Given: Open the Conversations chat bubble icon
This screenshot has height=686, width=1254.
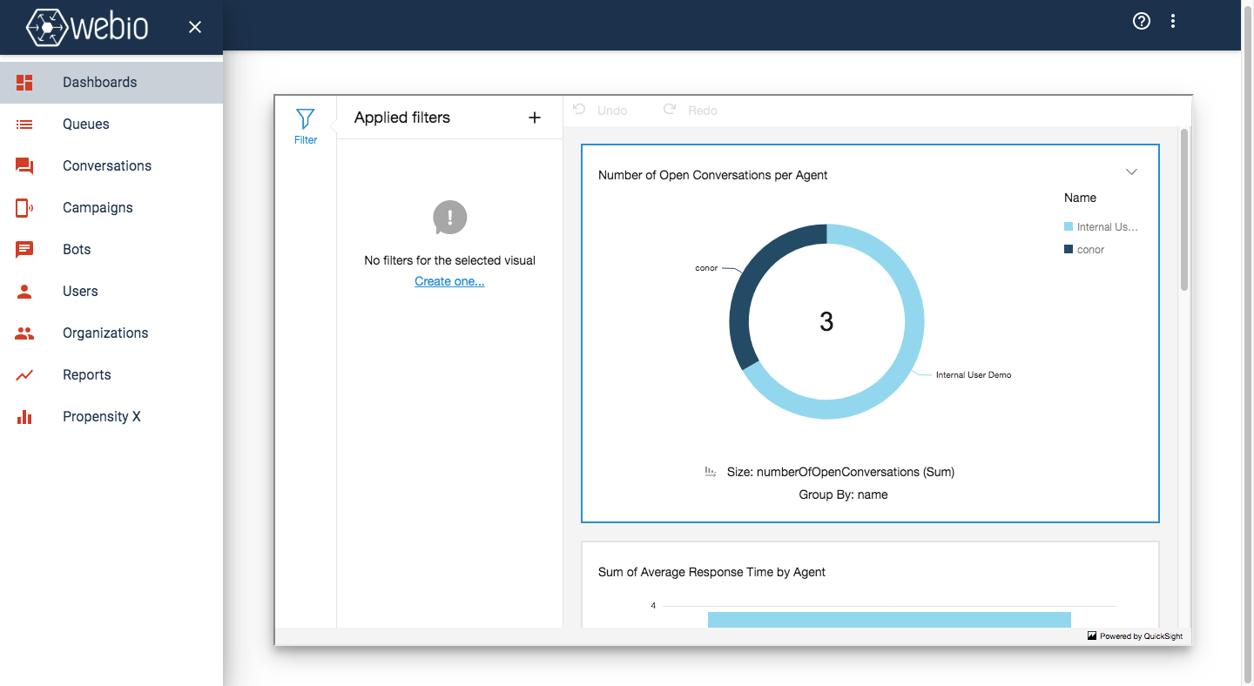Looking at the screenshot, I should [x=24, y=166].
